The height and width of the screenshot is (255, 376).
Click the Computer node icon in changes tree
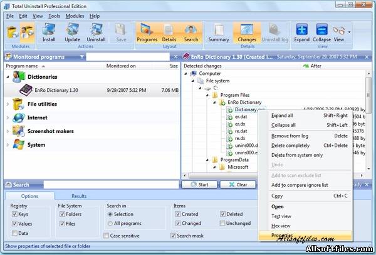click(x=193, y=74)
